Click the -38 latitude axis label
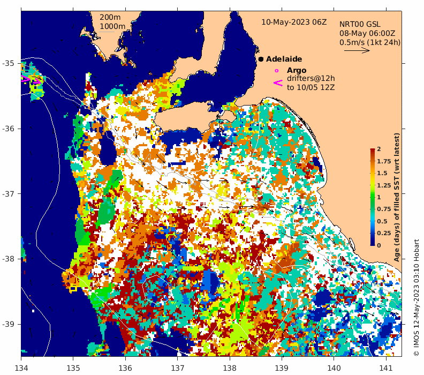424x375 pixels. pos(8,259)
